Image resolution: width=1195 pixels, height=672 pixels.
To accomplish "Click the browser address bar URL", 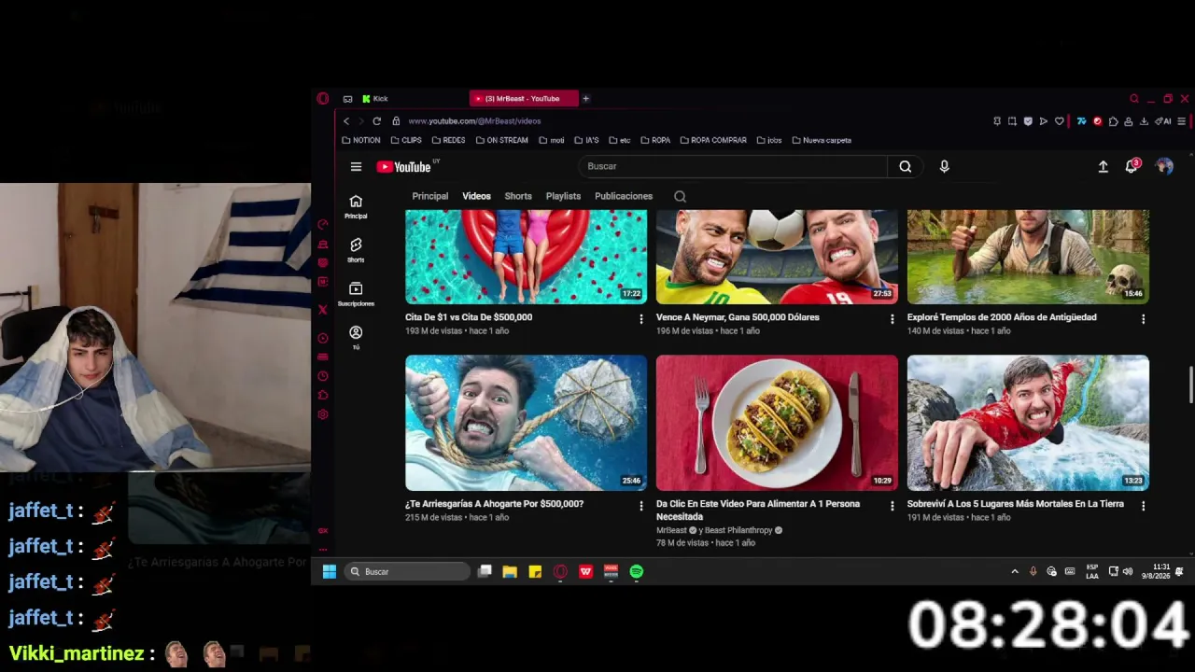I will (x=474, y=121).
